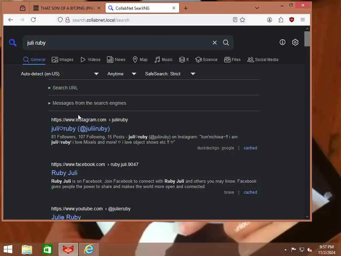This screenshot has width=341, height=256.
Task: Open SearXNG preferences gear icon
Action: 295,42
